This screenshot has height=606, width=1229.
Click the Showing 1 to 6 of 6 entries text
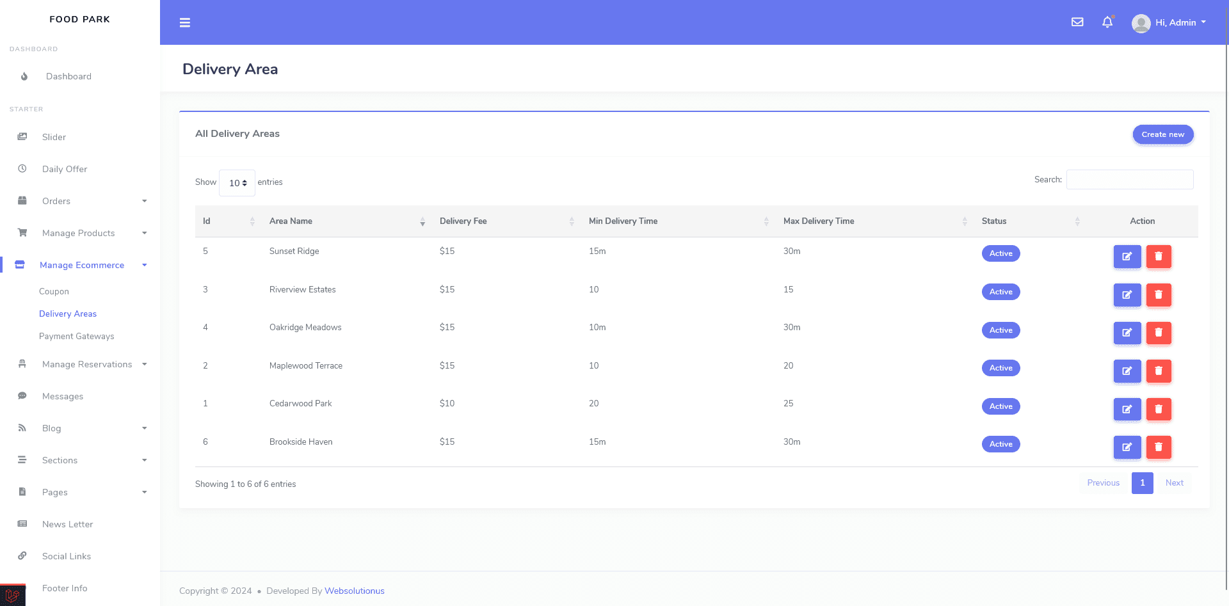(x=246, y=484)
